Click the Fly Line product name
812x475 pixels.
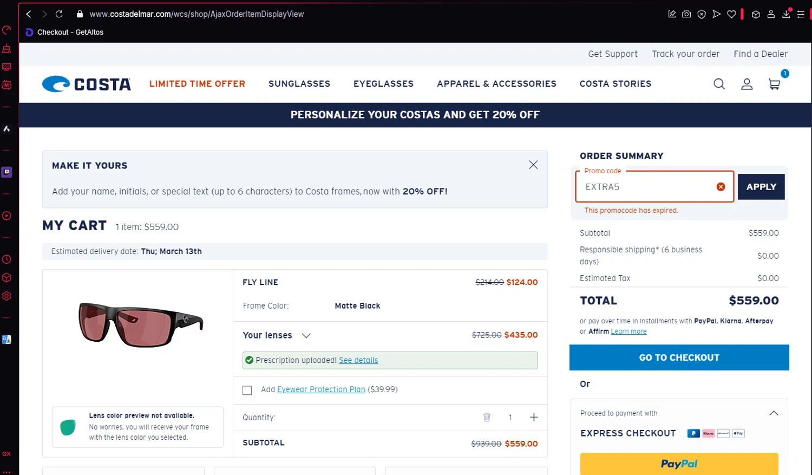(x=260, y=282)
